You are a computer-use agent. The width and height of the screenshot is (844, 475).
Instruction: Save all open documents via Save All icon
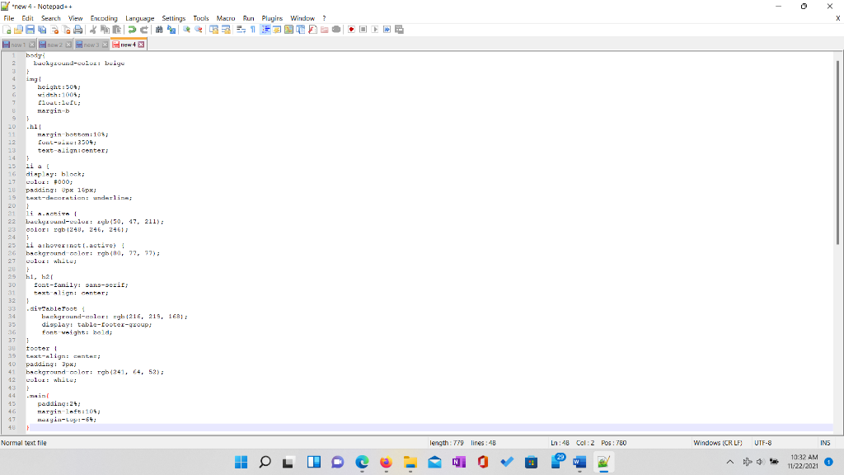click(x=41, y=29)
